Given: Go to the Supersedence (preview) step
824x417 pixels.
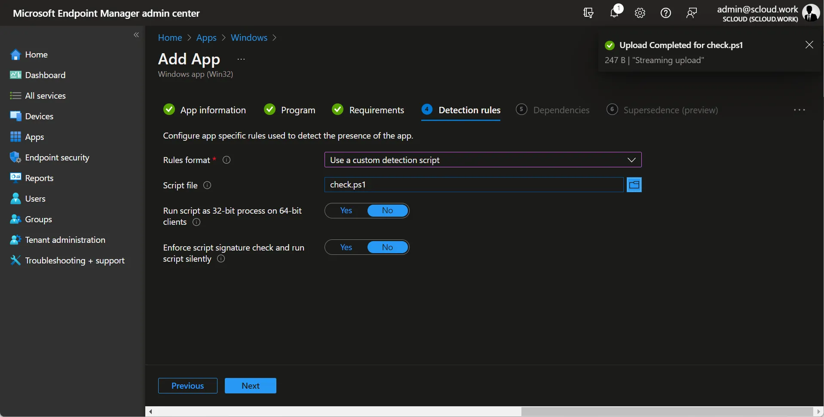Looking at the screenshot, I should click(662, 110).
